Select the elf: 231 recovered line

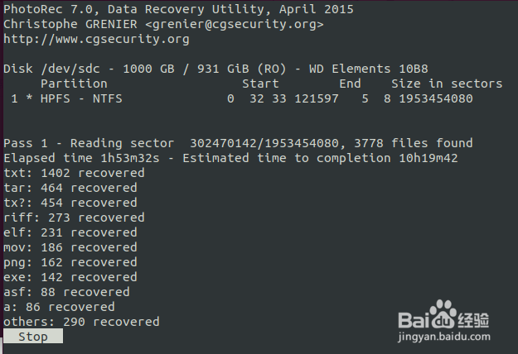70,232
